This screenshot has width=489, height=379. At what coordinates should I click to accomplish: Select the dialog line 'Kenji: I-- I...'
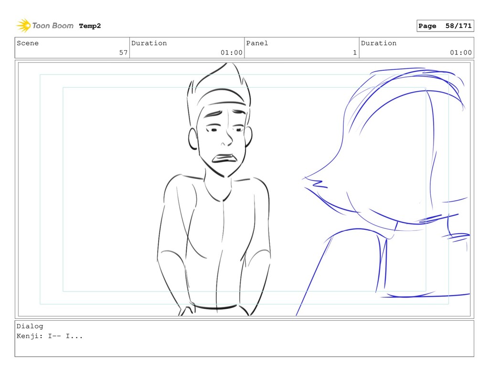[x=50, y=336]
